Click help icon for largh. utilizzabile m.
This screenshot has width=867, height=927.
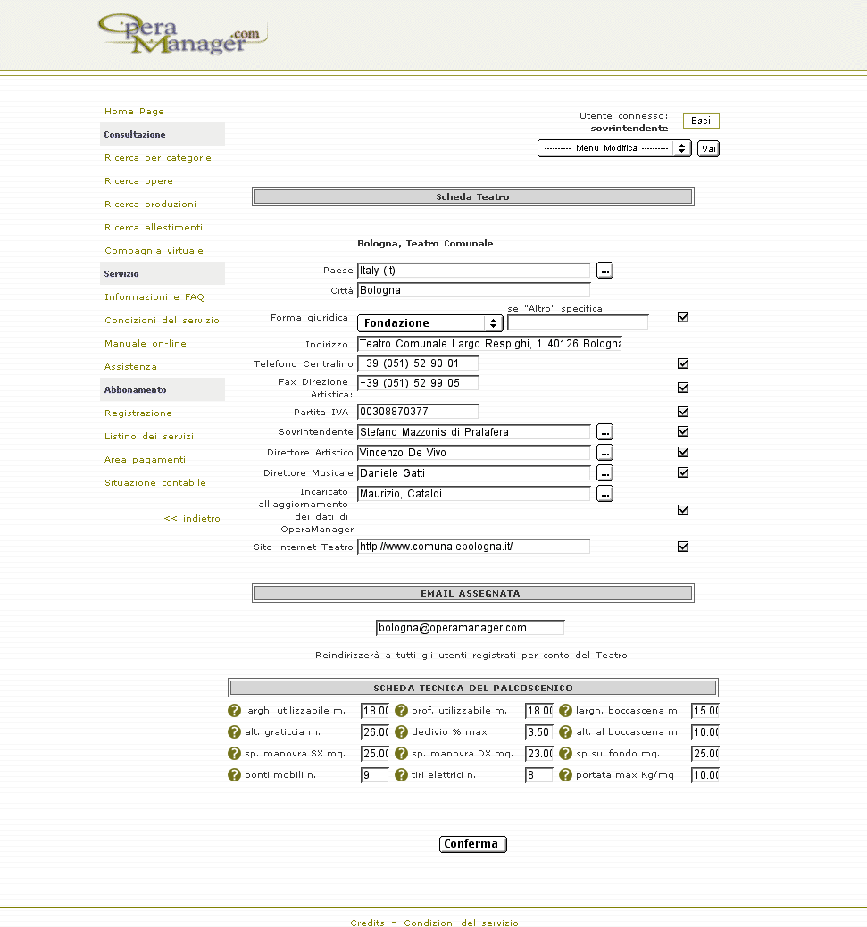(235, 711)
